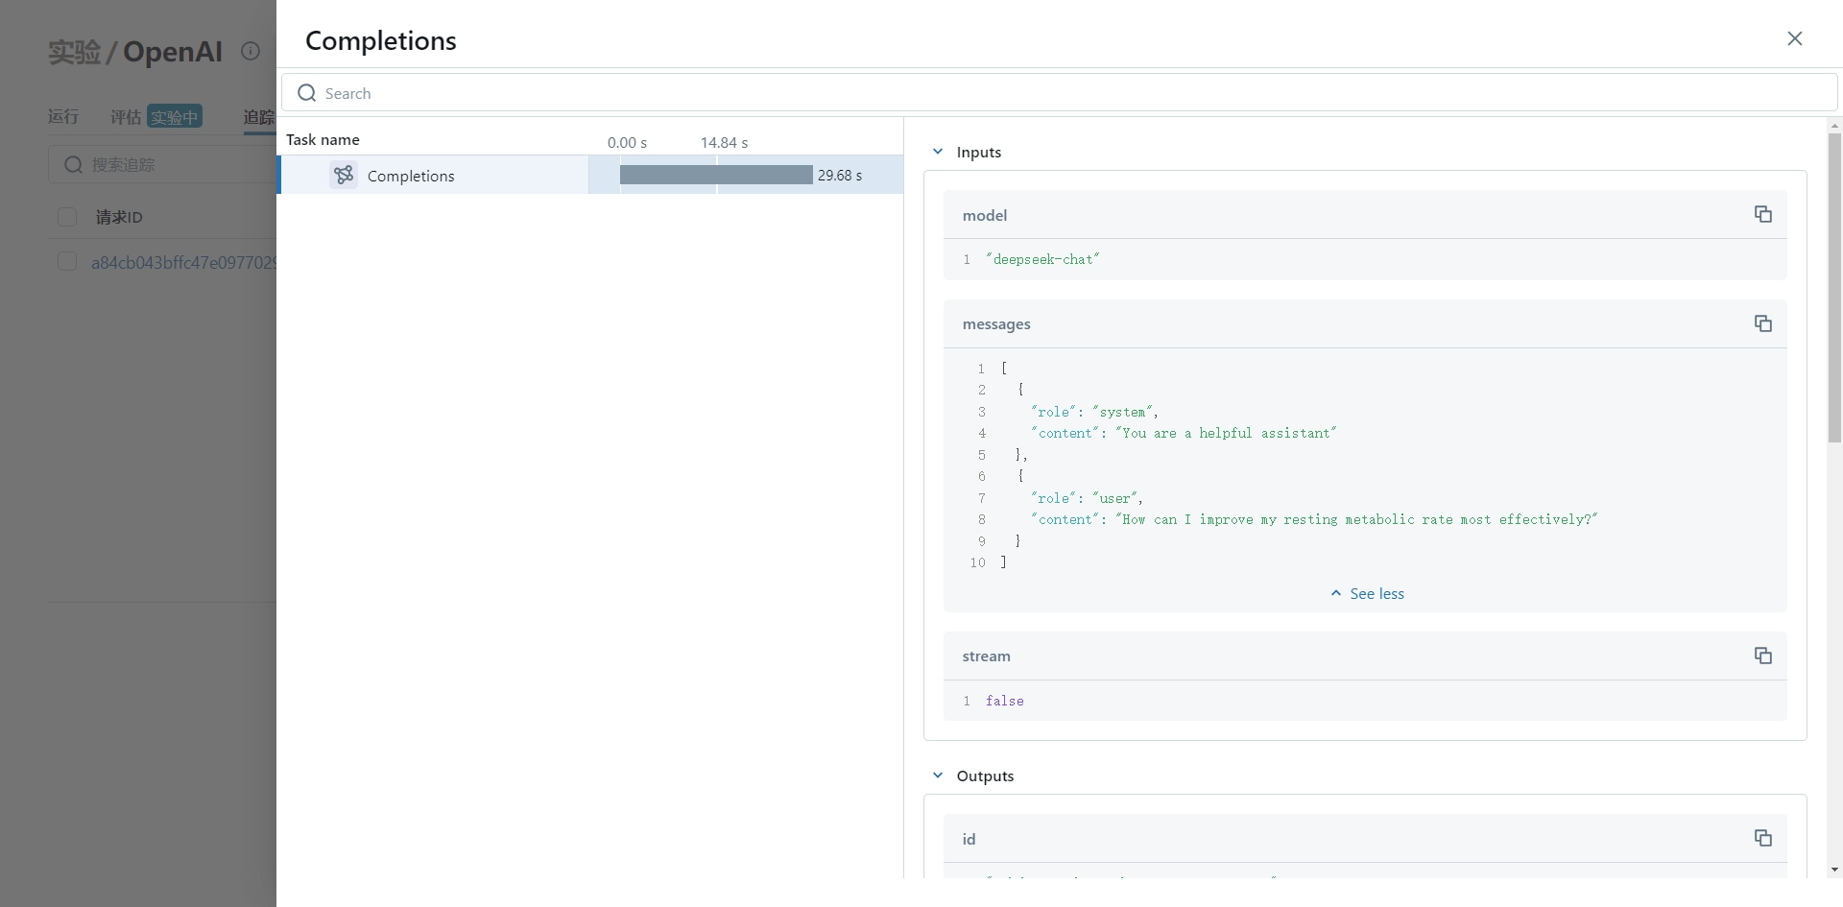Click the user content message line
This screenshot has height=907, width=1843.
point(1314,519)
